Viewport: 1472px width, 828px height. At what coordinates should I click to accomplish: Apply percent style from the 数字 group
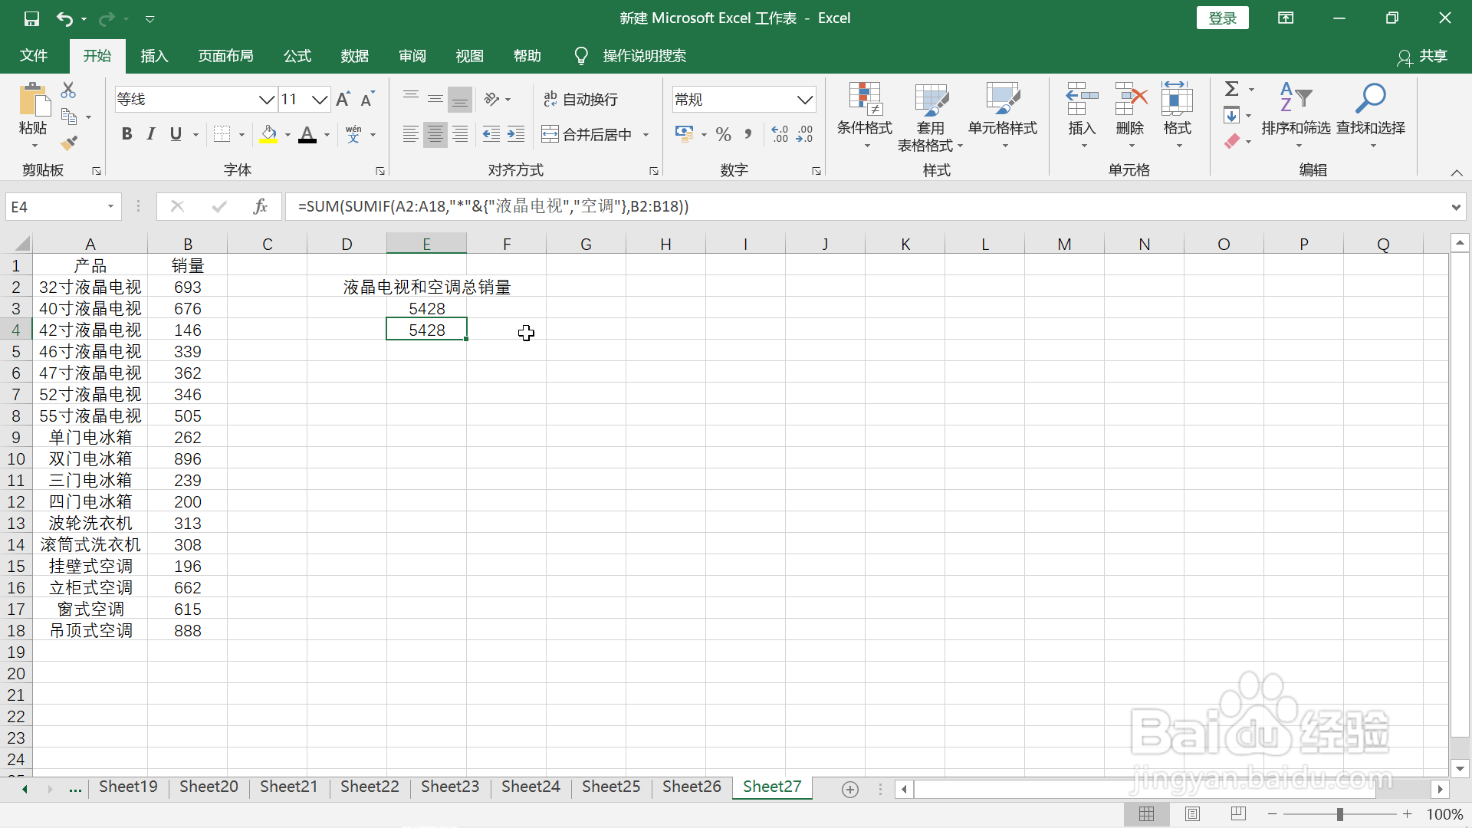click(723, 133)
